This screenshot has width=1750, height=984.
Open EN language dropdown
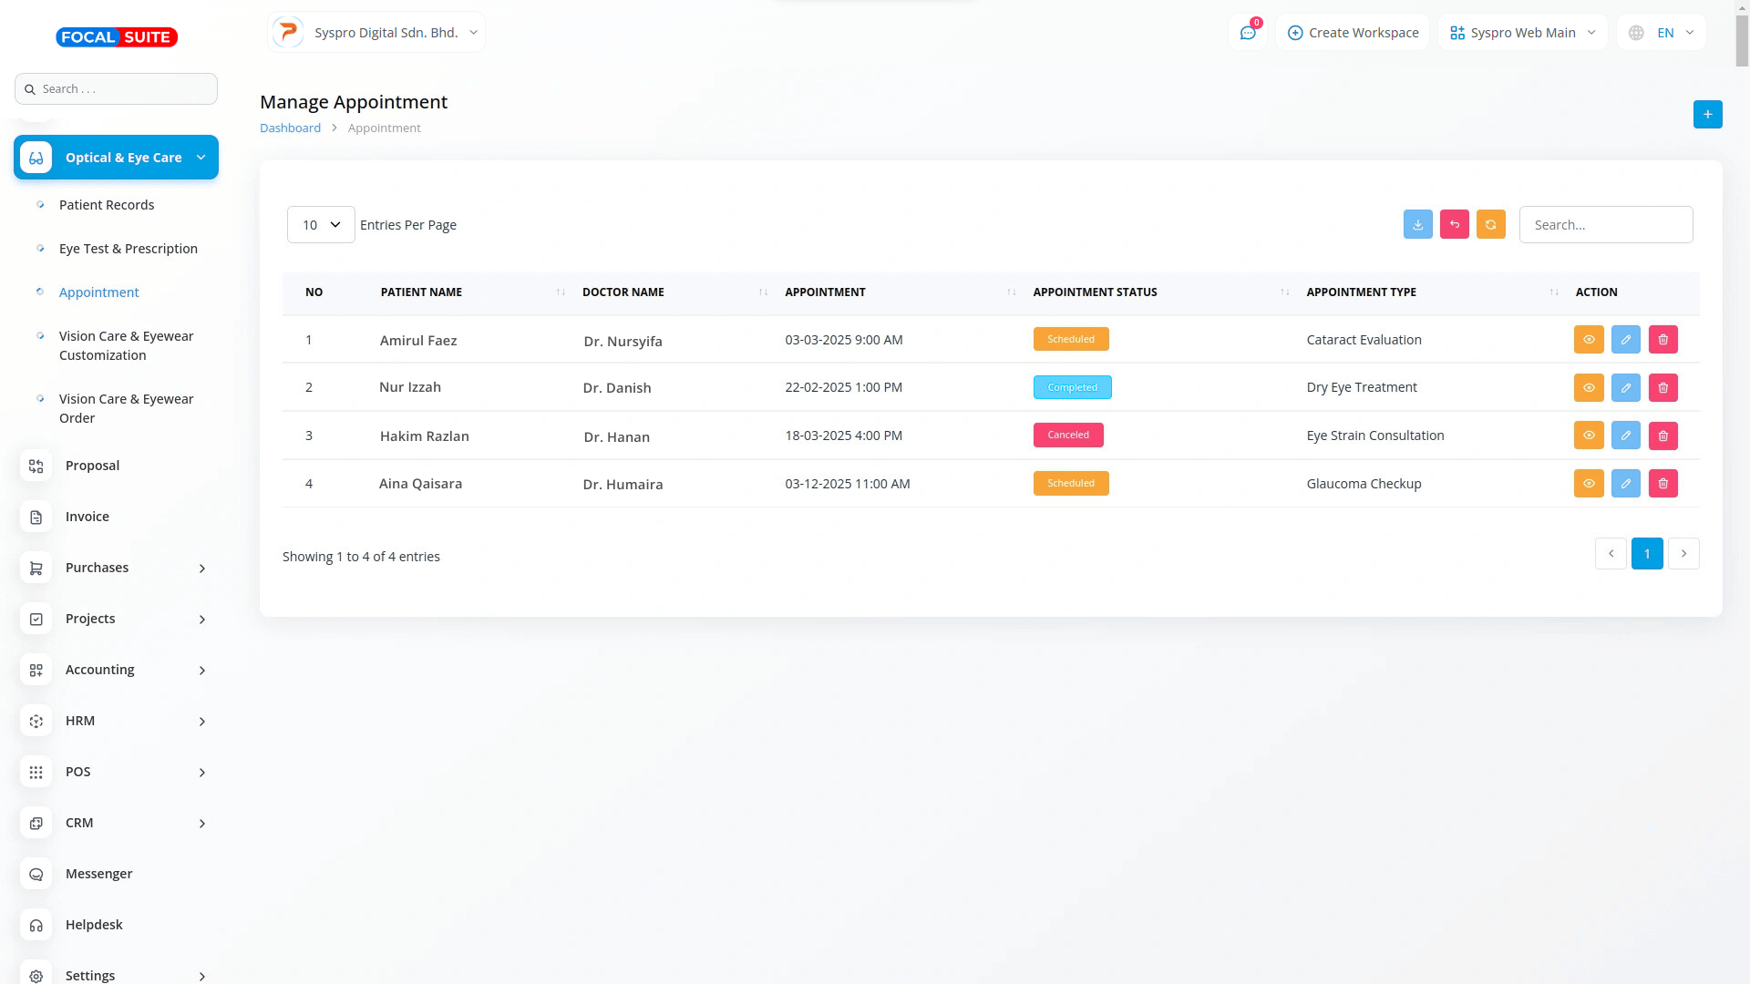(1663, 33)
